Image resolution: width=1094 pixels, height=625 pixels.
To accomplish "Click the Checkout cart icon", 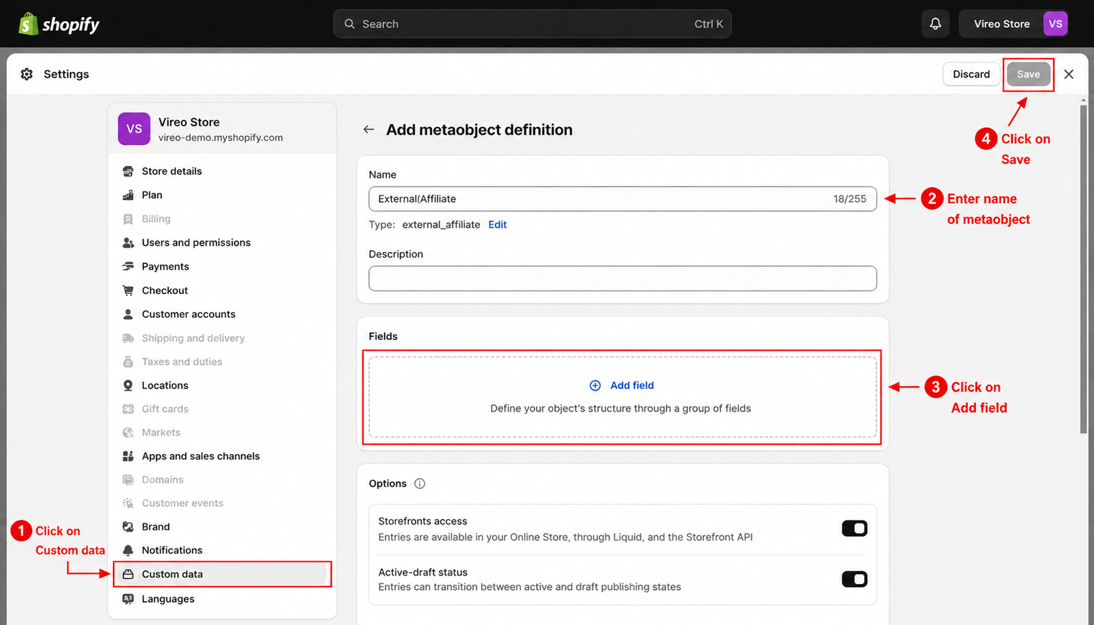I will (x=128, y=291).
